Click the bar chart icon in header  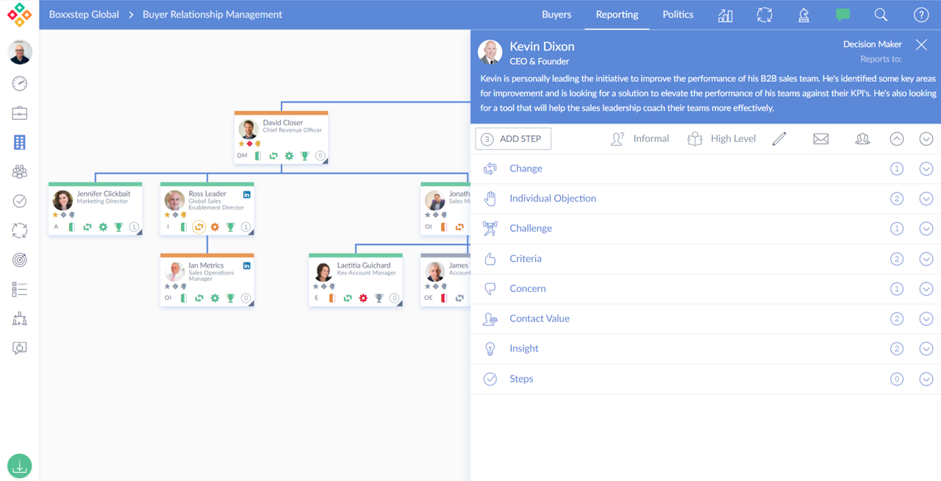click(x=726, y=15)
